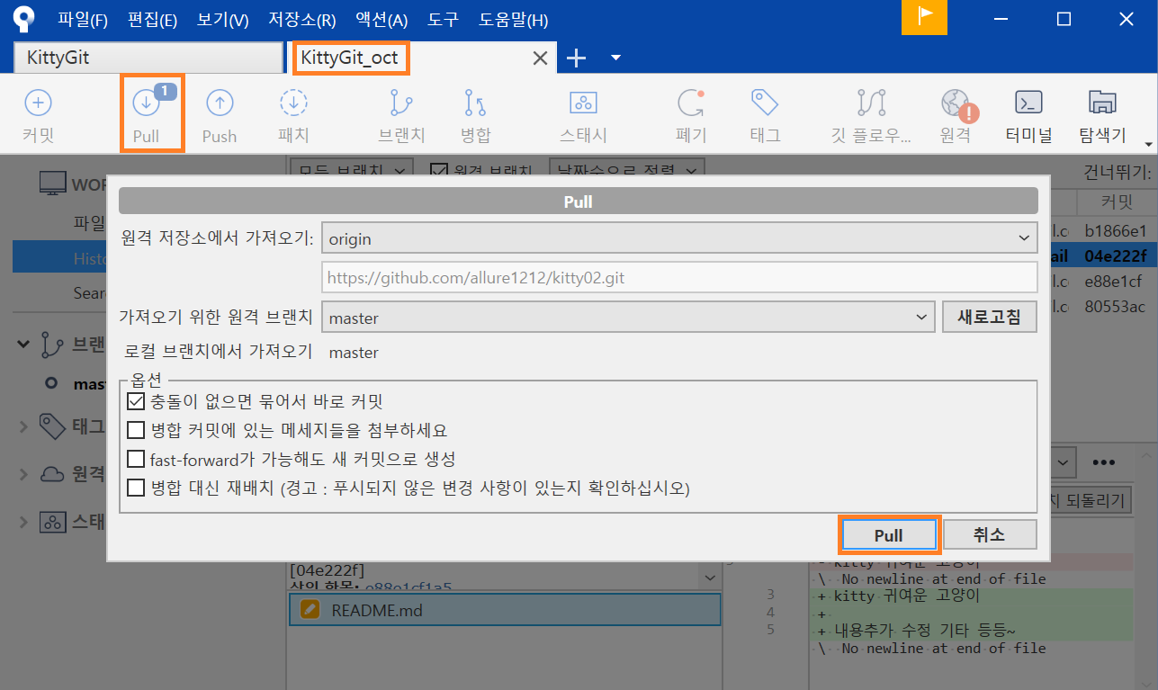The height and width of the screenshot is (690, 1158).
Task: Click the three-dots more options icon
Action: pyautogui.click(x=1104, y=462)
